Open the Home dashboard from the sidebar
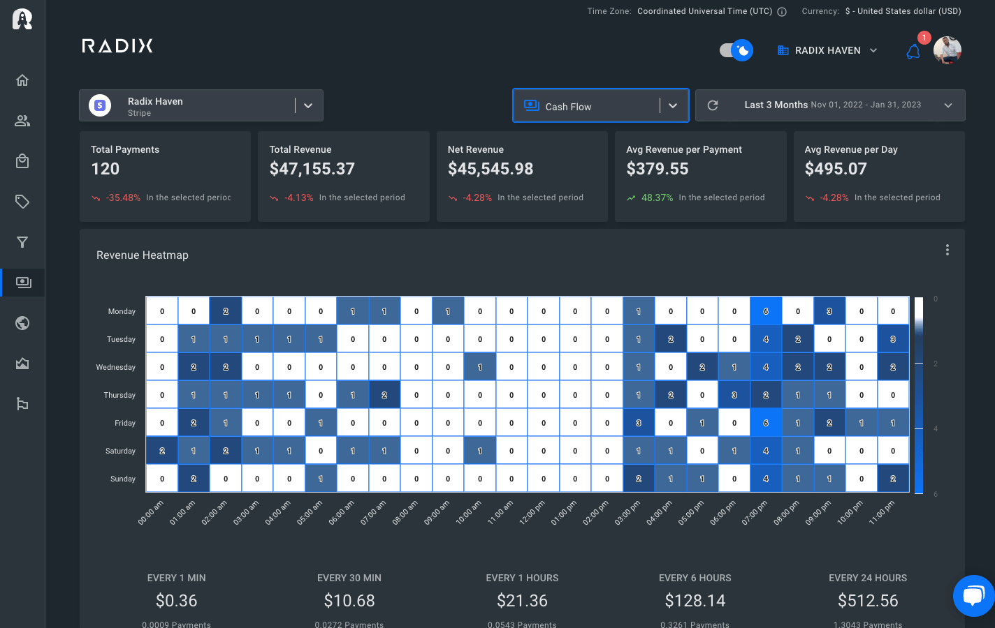This screenshot has height=628, width=995. (22, 80)
